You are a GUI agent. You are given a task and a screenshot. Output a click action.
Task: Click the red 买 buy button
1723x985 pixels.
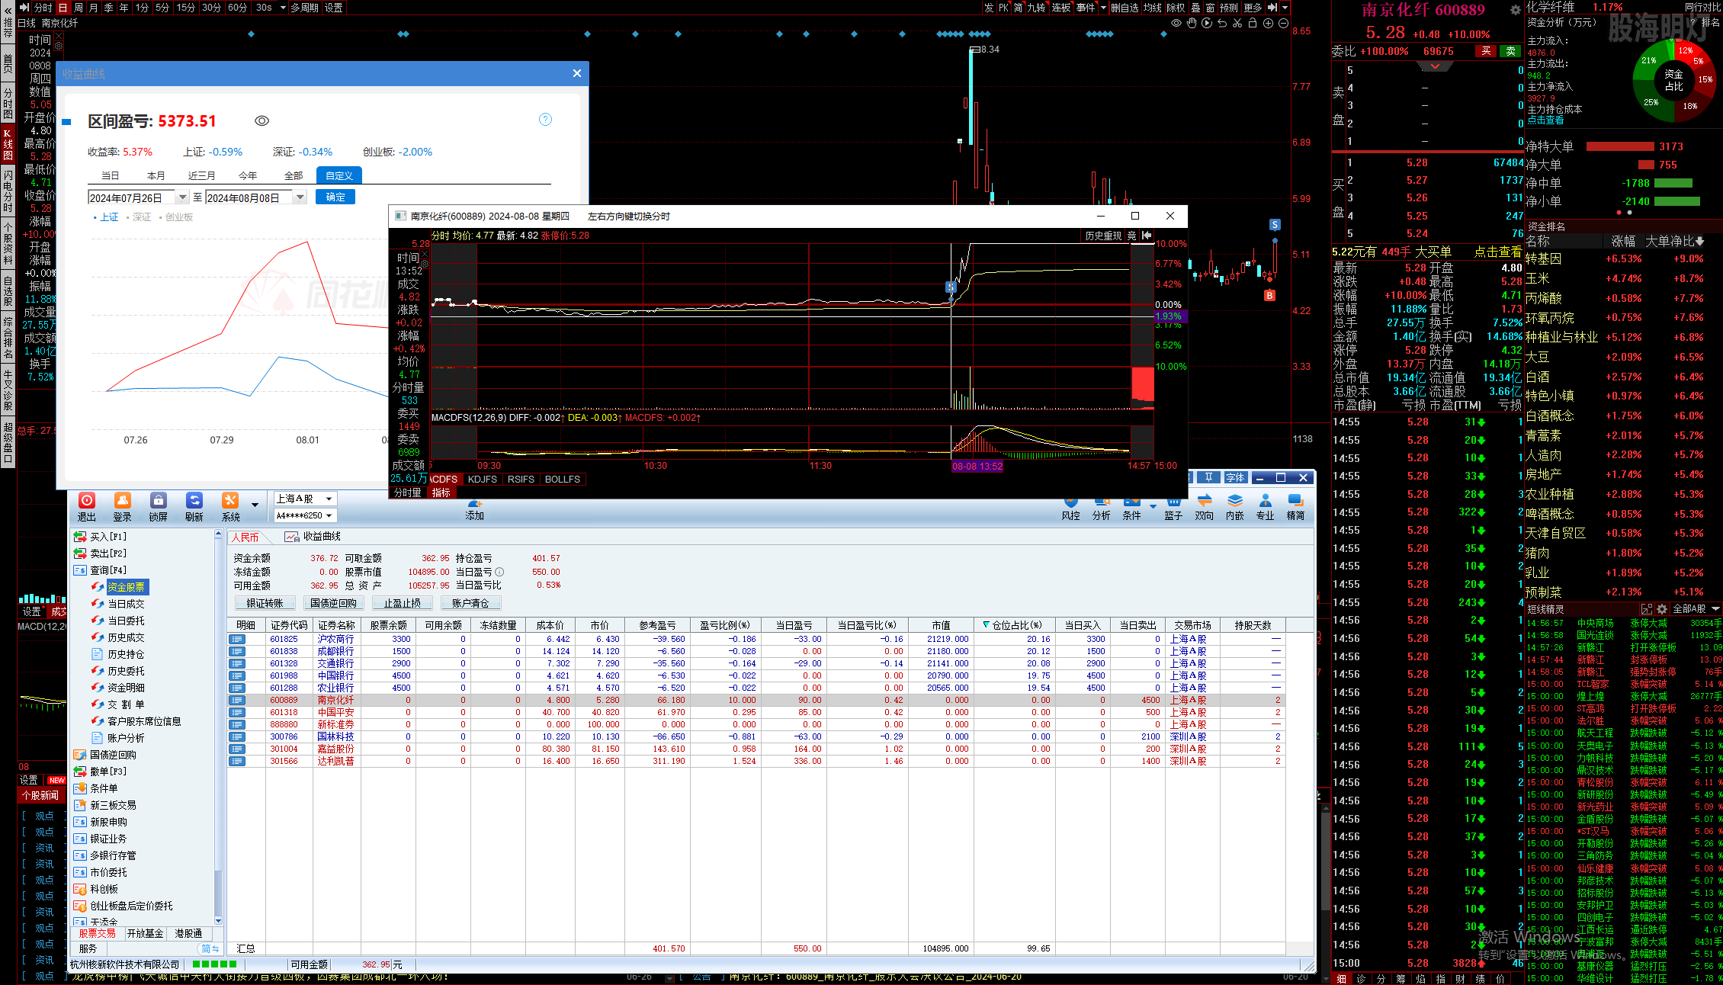[x=1486, y=51]
